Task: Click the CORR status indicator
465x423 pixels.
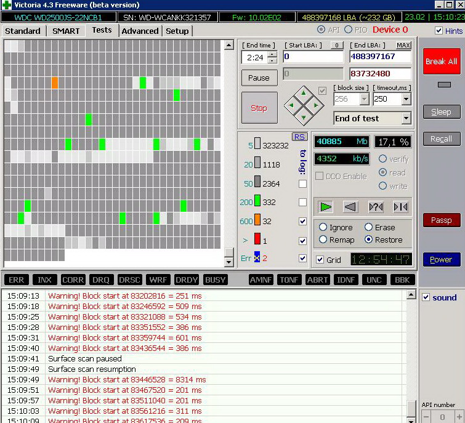Action: [x=73, y=280]
